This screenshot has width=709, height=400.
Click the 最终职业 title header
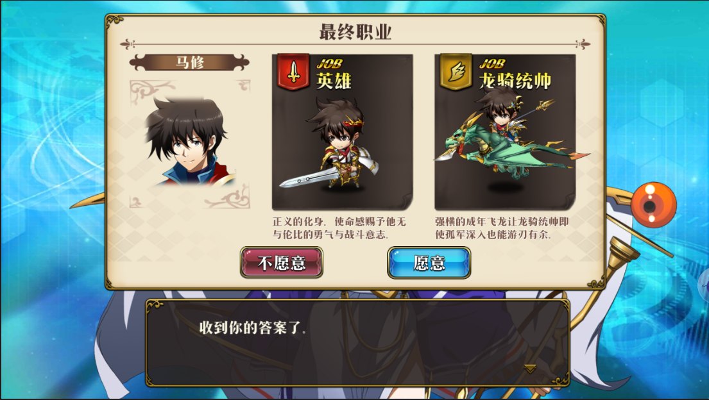[355, 32]
